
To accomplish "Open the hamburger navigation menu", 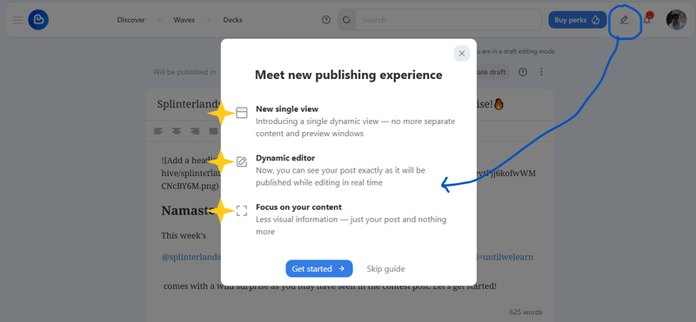I will (17, 20).
